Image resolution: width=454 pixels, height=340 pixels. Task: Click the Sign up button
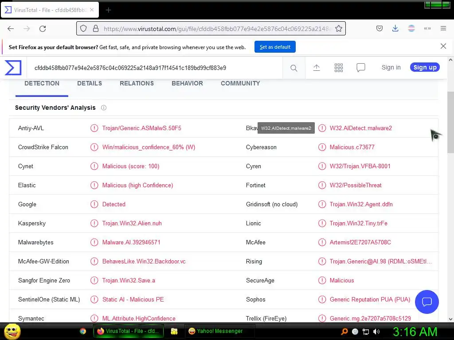tap(425, 67)
